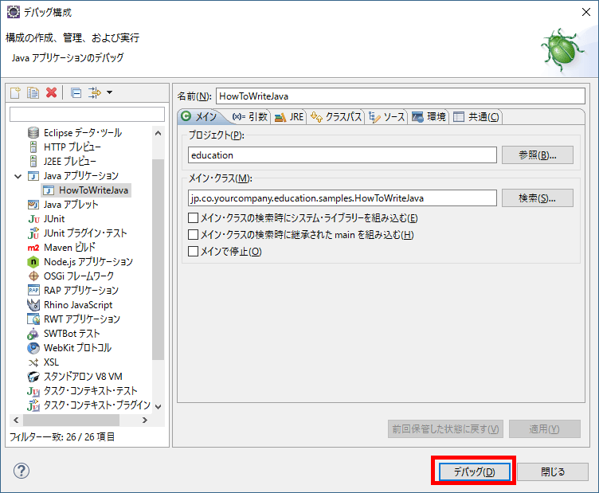The width and height of the screenshot is (599, 493).
Task: Click the tree filter text box
Action: click(87, 114)
